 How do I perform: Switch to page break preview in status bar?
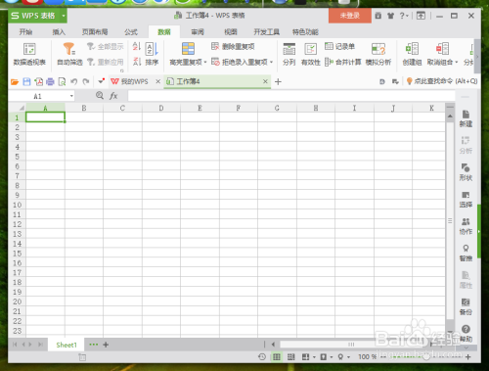click(290, 357)
